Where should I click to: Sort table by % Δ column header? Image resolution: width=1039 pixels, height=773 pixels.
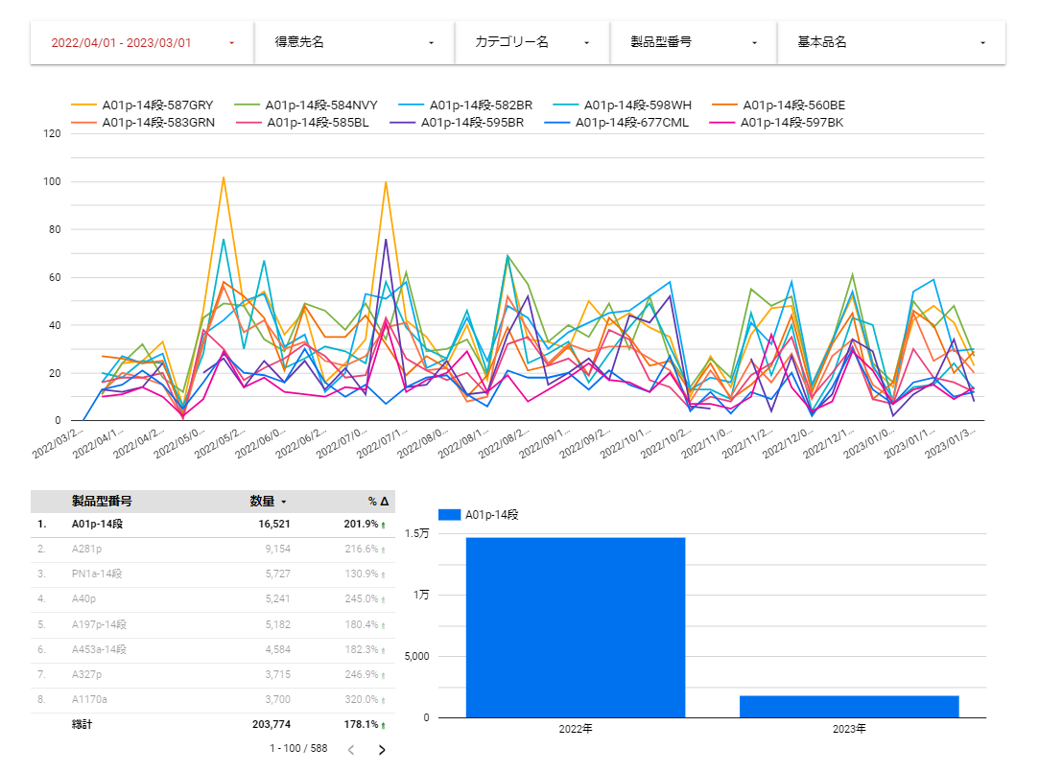coord(378,501)
